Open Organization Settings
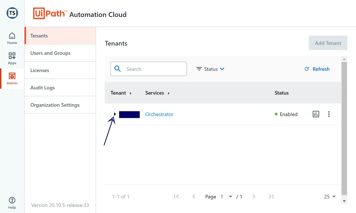The image size is (356, 213). pyautogui.click(x=60, y=105)
